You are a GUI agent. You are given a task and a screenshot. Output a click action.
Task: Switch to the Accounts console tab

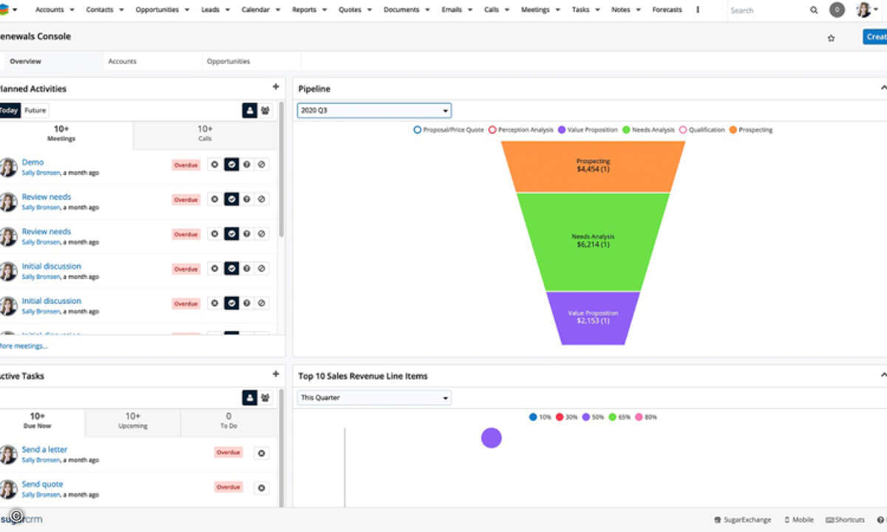coord(122,61)
